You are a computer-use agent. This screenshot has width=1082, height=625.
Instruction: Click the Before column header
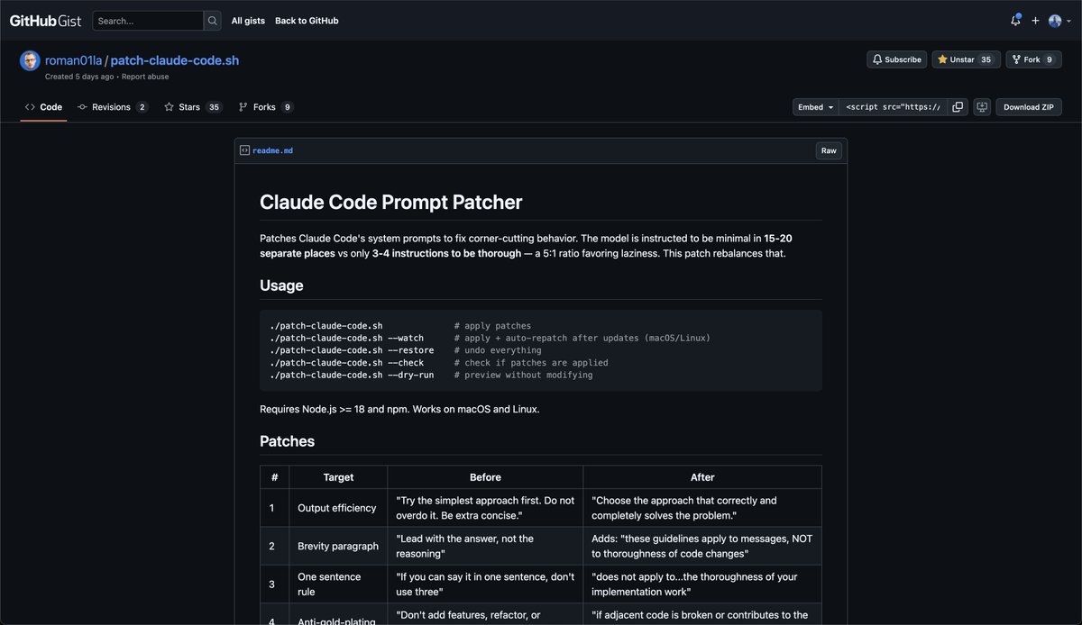point(485,477)
